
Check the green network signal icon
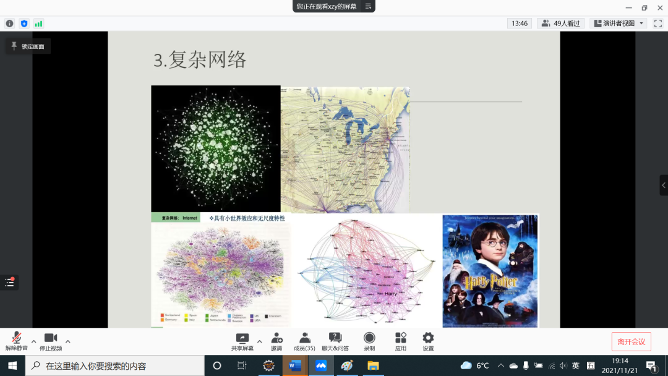point(39,23)
